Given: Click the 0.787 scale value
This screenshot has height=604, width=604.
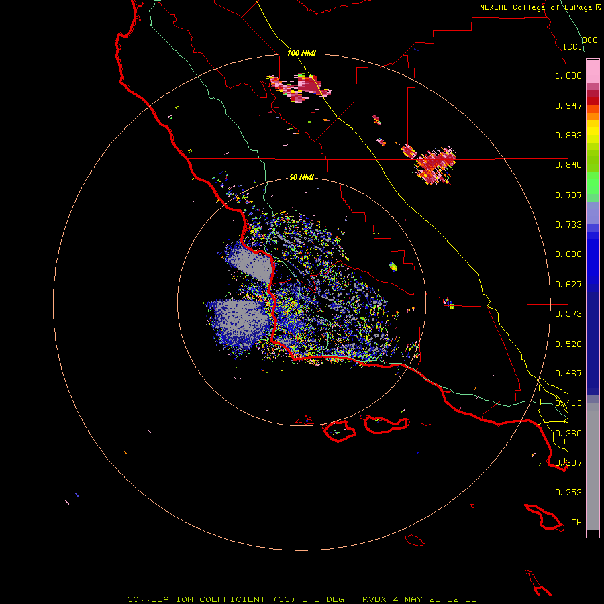Looking at the screenshot, I should pos(568,195).
